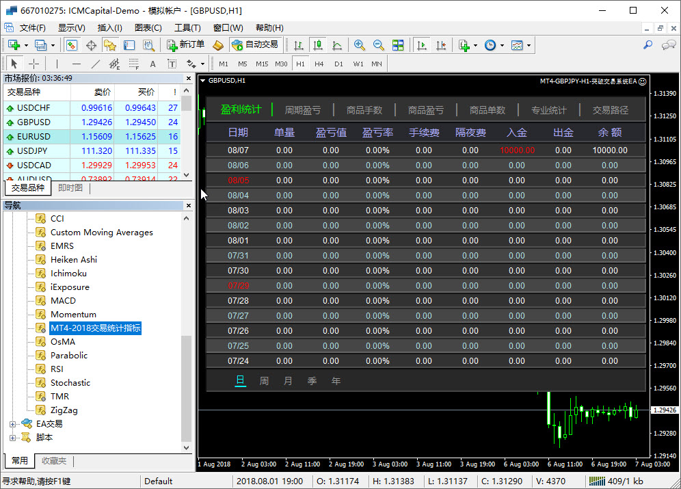Switch timeframe to M15
Image resolution: width=681 pixels, height=489 pixels.
pos(261,64)
